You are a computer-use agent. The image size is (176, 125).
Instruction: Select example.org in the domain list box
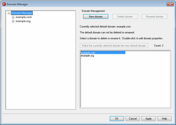pyautogui.click(x=88, y=56)
